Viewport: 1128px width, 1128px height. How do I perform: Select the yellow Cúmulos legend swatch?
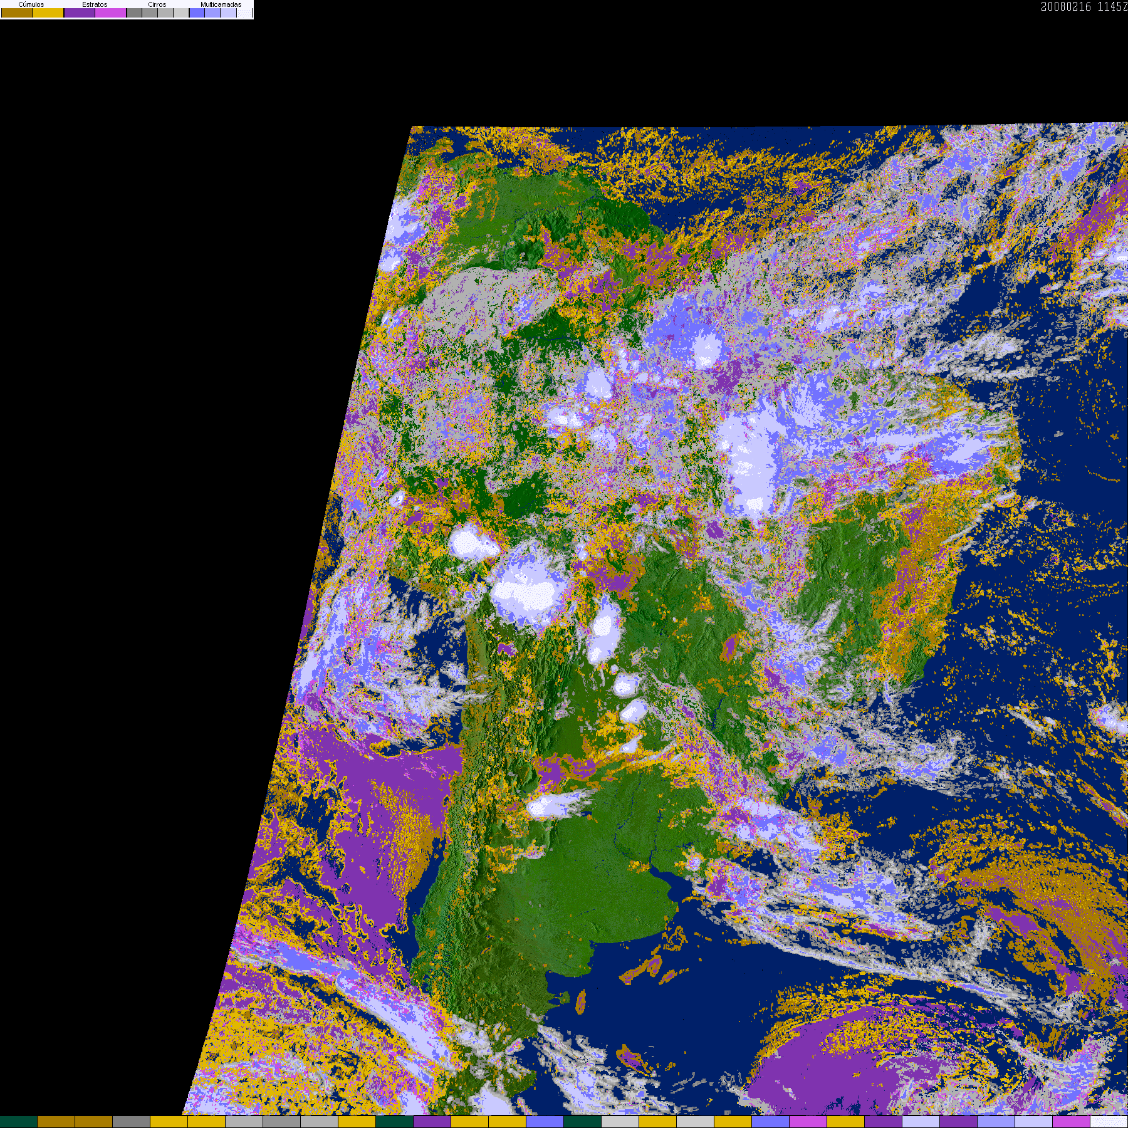coord(48,13)
